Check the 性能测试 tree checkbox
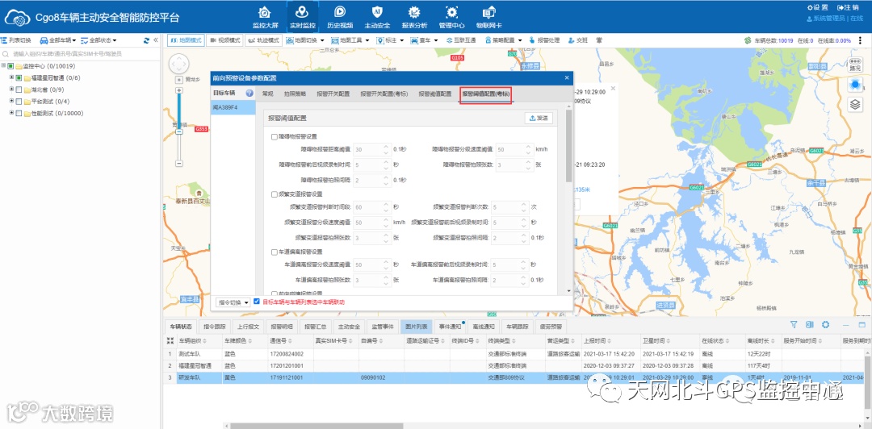The image size is (872, 429). (x=19, y=113)
